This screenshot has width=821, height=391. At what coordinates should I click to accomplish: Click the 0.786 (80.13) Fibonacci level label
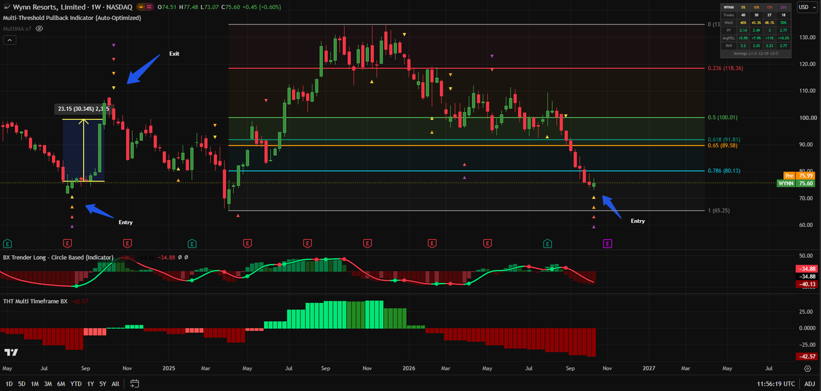(725, 171)
